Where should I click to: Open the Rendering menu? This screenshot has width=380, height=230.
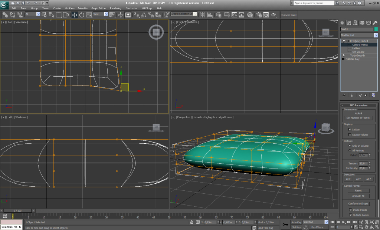click(x=115, y=8)
